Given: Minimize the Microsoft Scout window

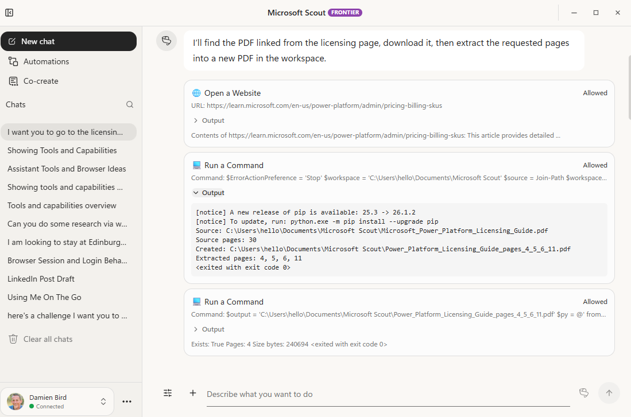Looking at the screenshot, I should [574, 13].
